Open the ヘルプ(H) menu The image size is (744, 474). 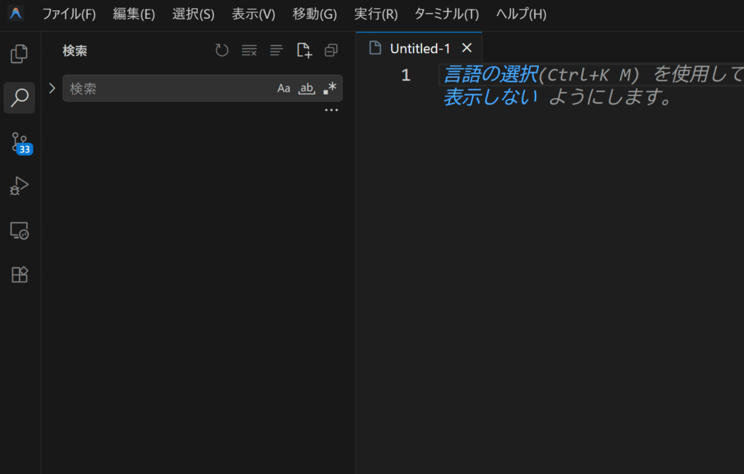pos(521,14)
